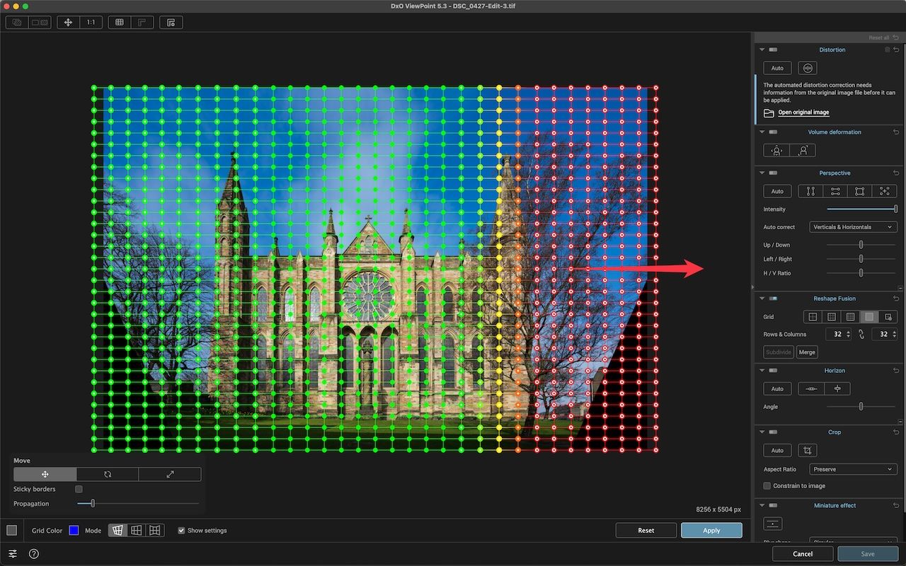Screen dimensions: 906x566
Task: Click the Open original image link
Action: (803, 112)
